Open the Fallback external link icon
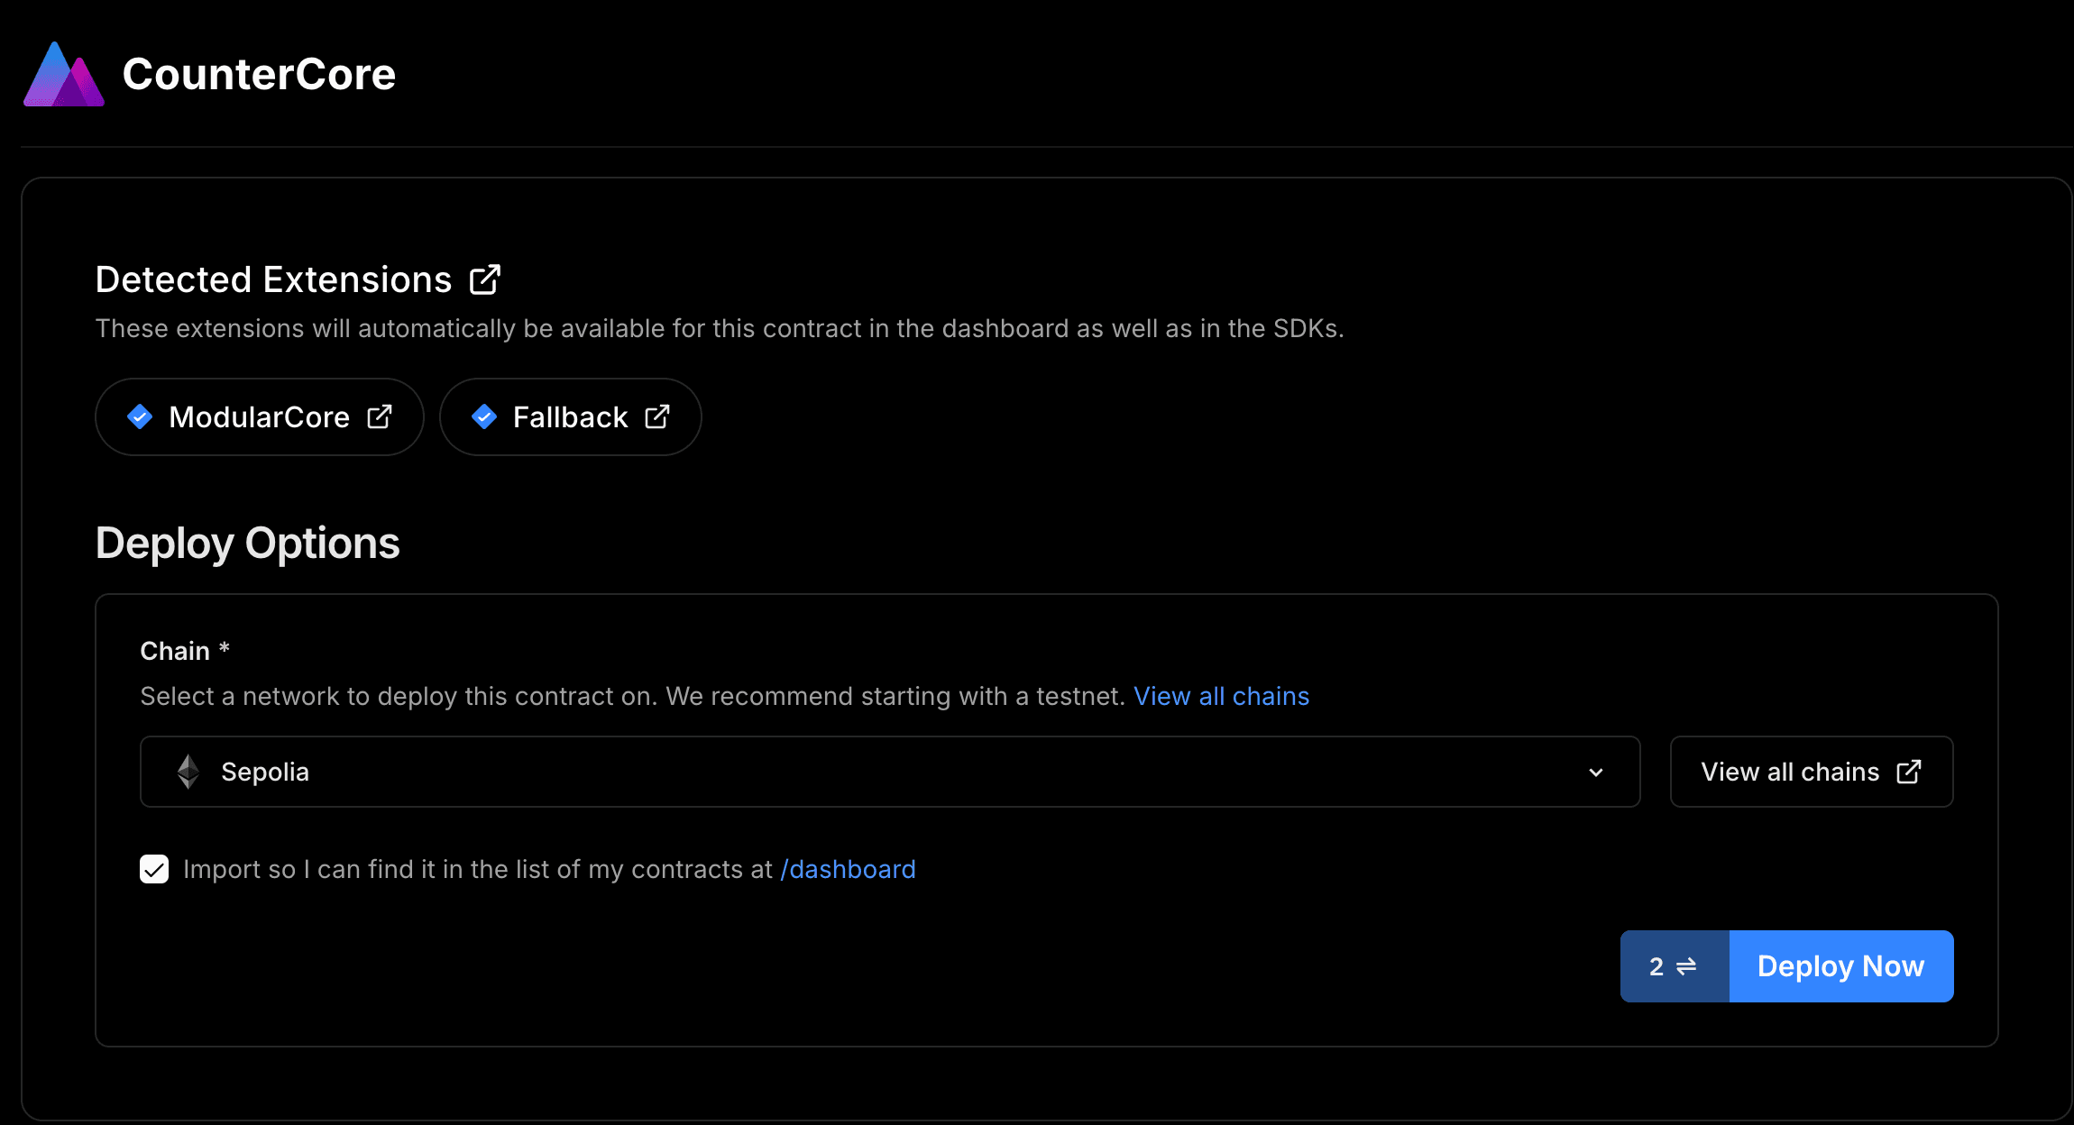 pyautogui.click(x=657, y=416)
